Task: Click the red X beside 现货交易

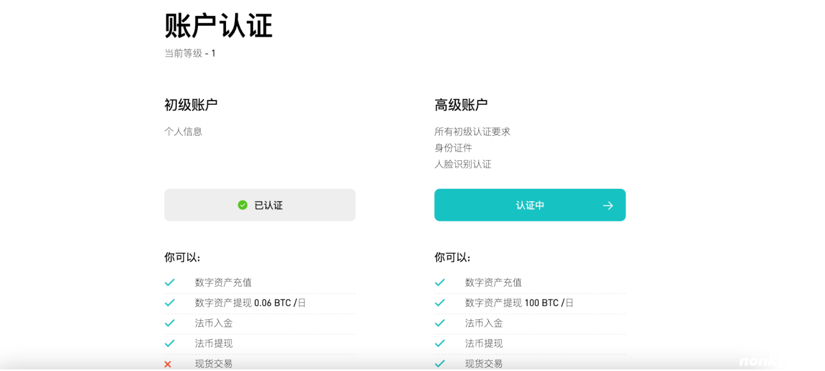Action: tap(168, 364)
